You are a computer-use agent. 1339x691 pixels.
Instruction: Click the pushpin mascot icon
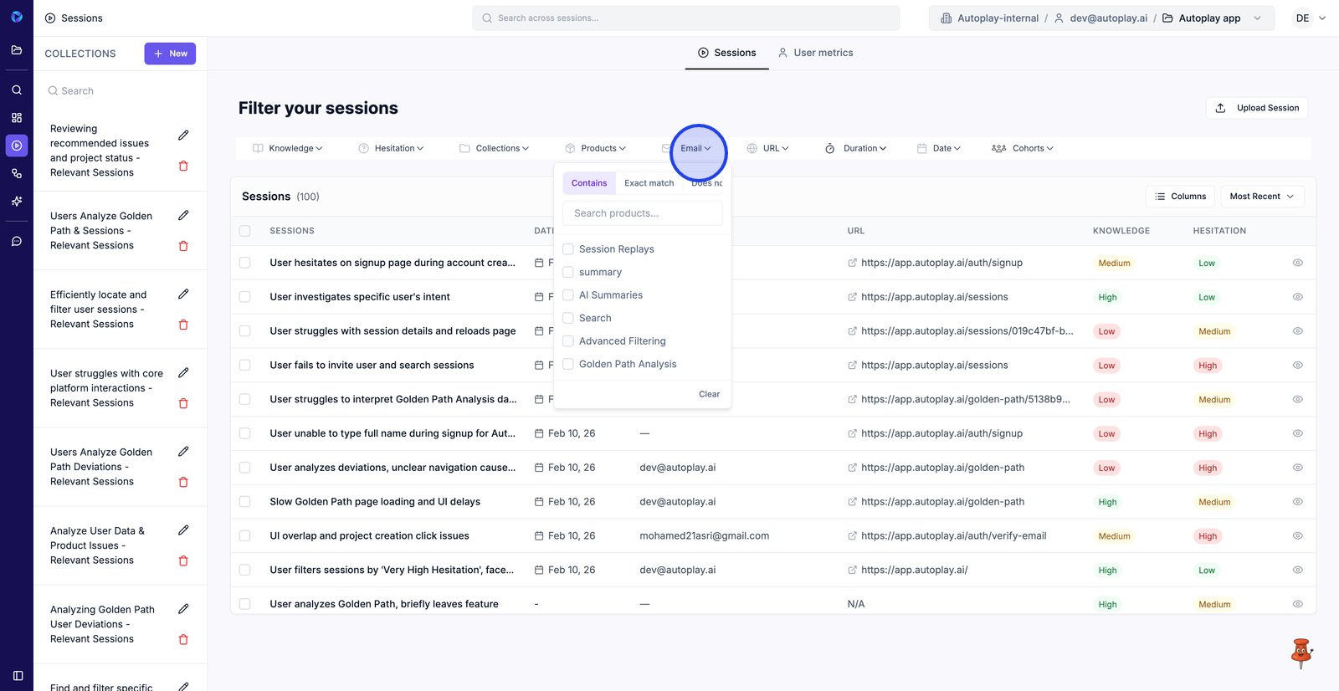[x=1301, y=653]
